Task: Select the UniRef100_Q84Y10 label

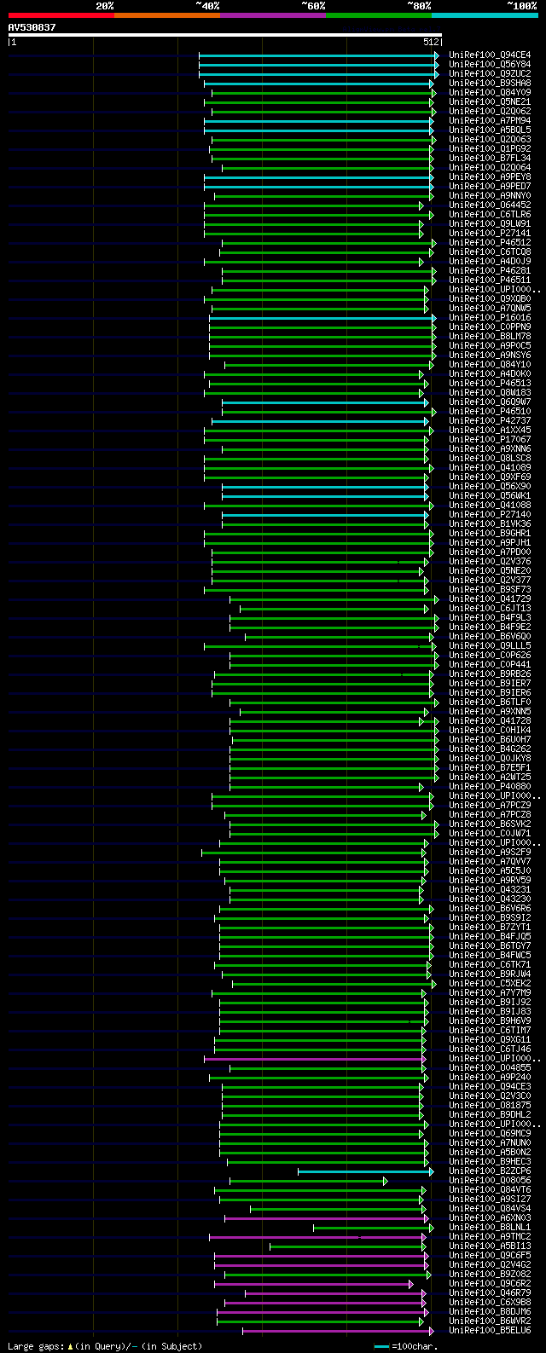Action: (x=490, y=364)
